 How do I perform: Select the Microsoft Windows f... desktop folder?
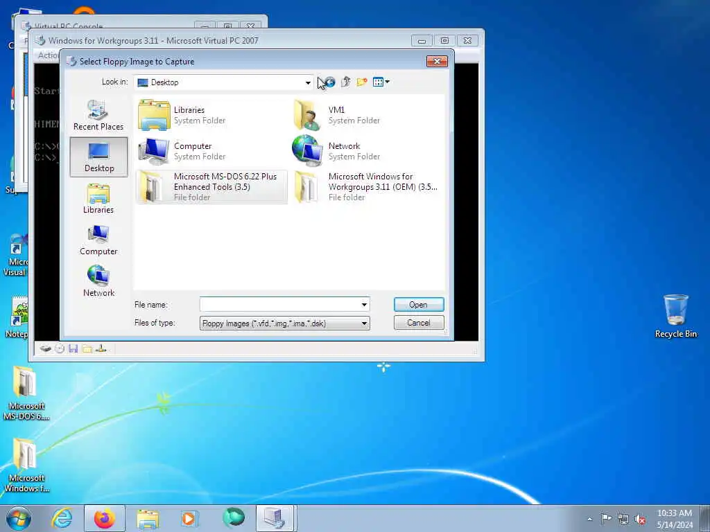(26, 465)
